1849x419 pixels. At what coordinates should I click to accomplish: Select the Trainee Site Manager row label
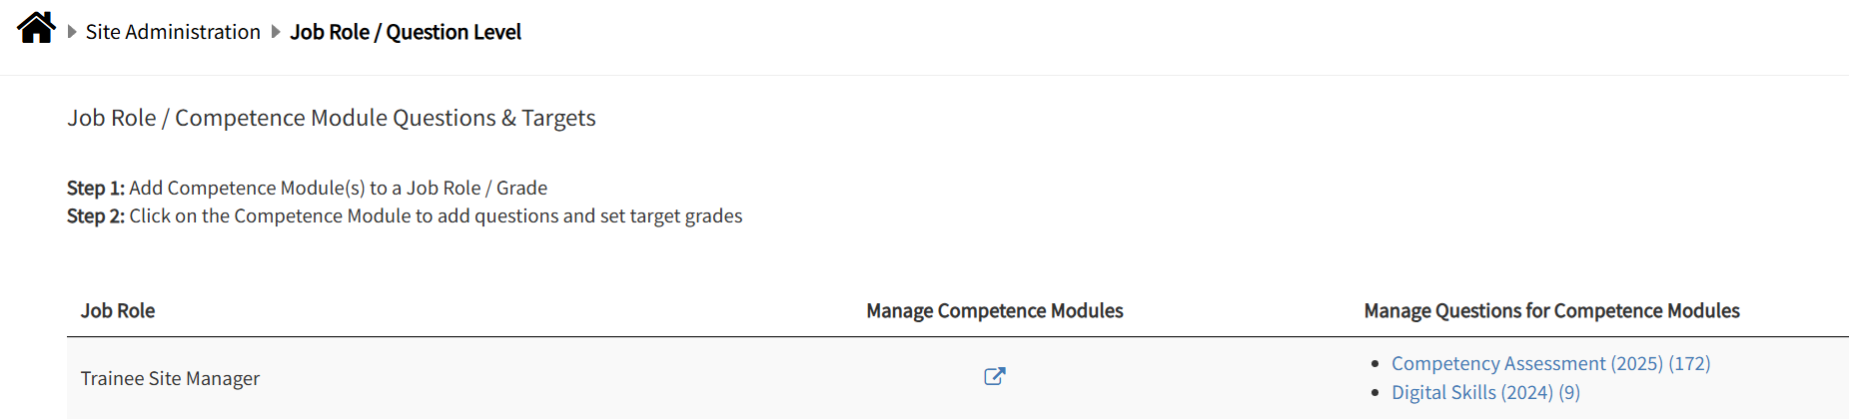[170, 378]
